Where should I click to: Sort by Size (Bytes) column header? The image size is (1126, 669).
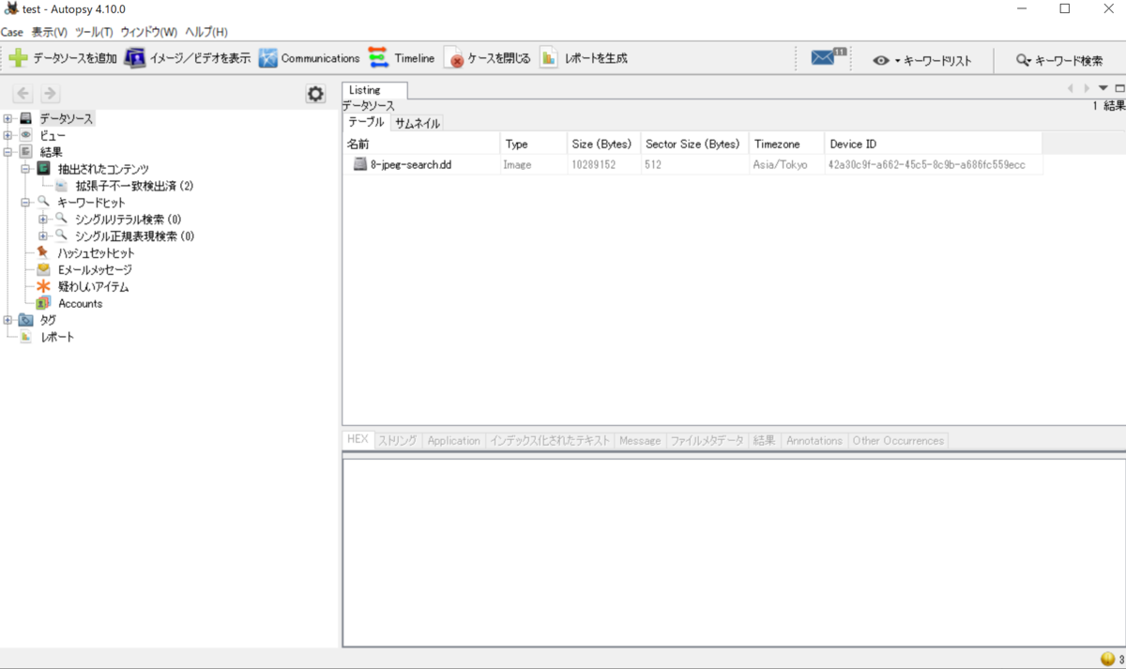[x=603, y=144]
